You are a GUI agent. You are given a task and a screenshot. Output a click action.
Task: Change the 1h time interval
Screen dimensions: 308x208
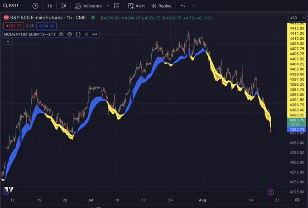pos(50,6)
